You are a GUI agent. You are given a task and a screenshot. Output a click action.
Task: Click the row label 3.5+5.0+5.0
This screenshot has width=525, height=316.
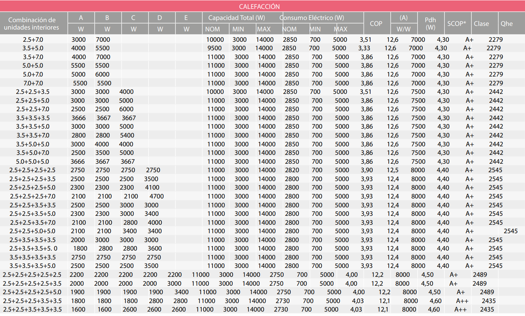pos(33,144)
